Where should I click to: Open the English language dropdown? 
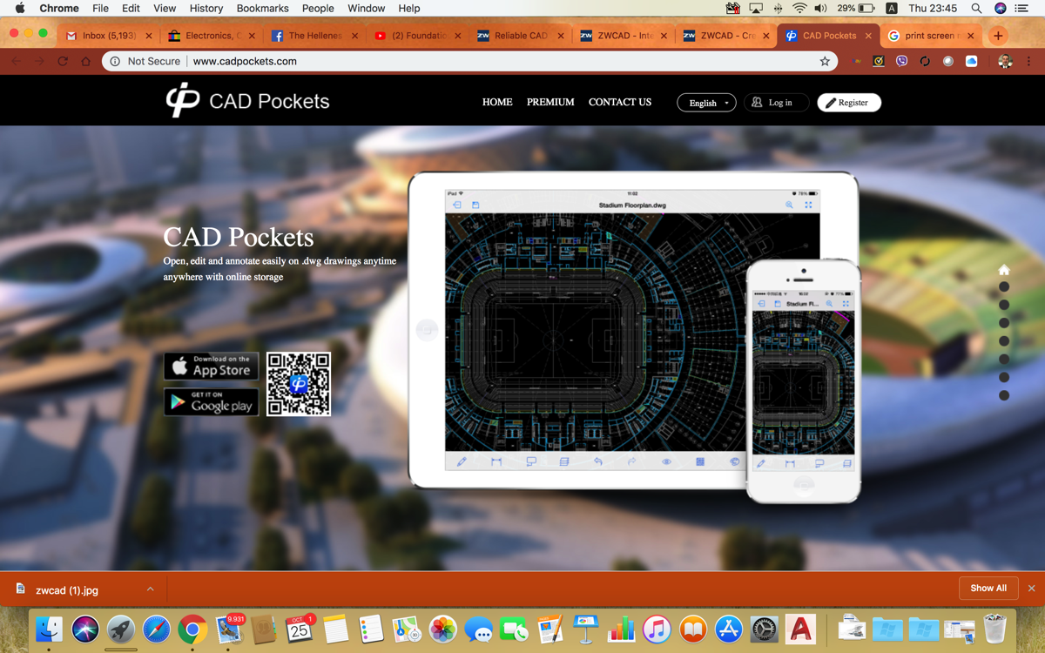706,103
